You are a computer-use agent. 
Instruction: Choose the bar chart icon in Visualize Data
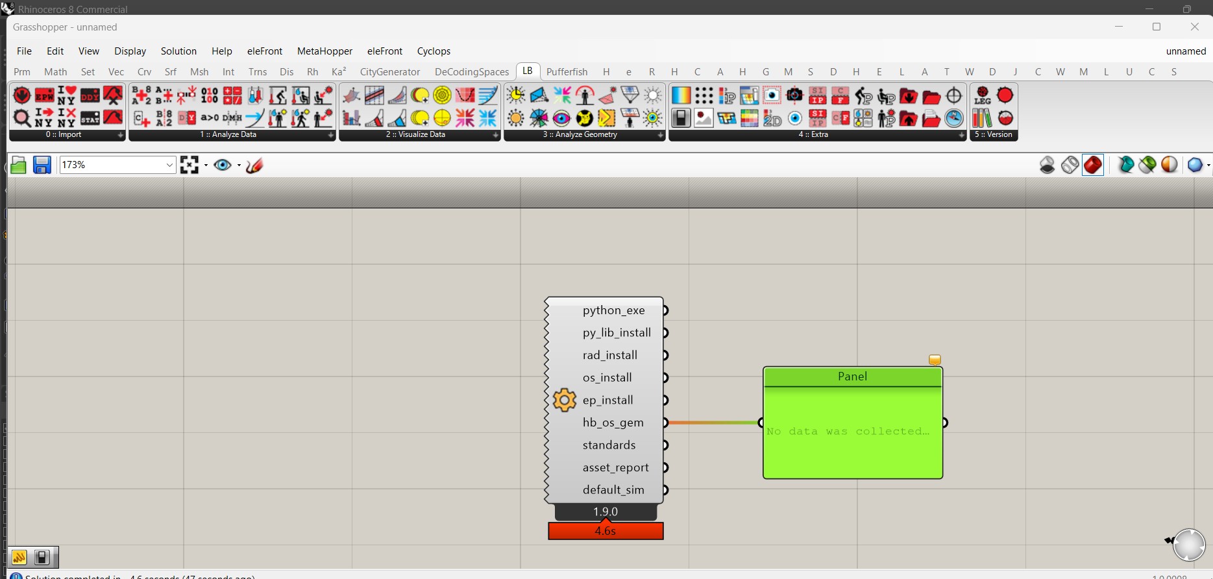[351, 118]
